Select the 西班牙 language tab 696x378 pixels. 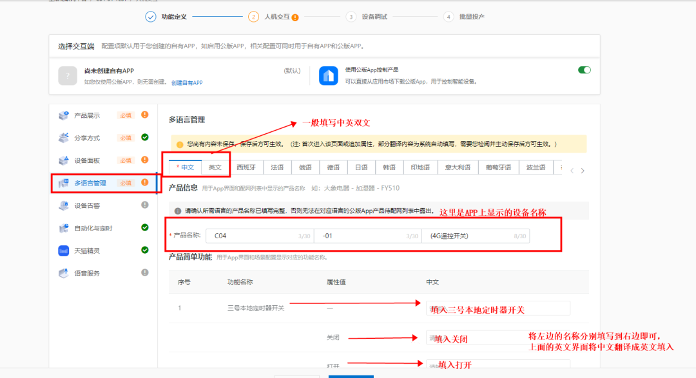[x=246, y=167]
